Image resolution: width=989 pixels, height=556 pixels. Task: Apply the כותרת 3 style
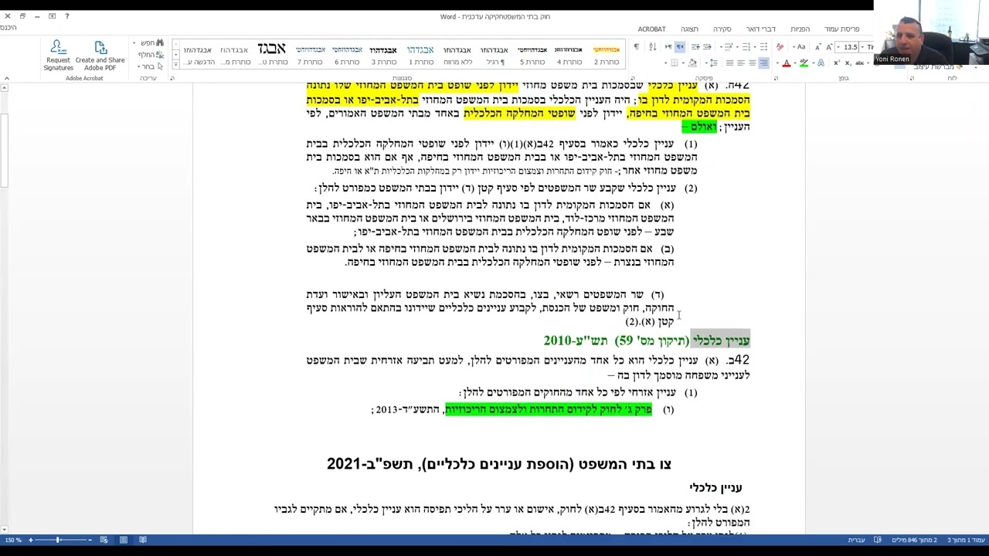[x=383, y=55]
